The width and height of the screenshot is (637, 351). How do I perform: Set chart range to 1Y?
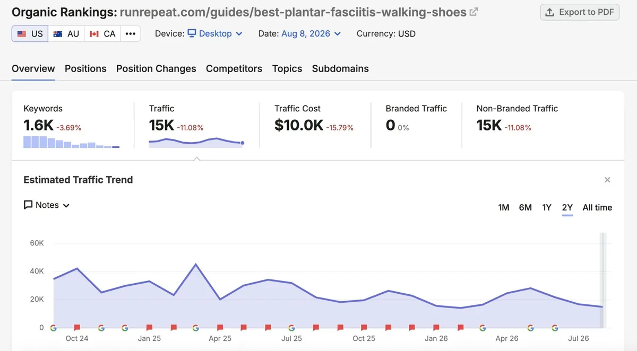coord(547,207)
